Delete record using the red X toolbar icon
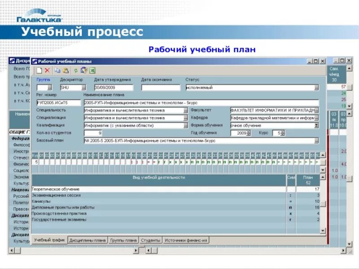 (47, 70)
